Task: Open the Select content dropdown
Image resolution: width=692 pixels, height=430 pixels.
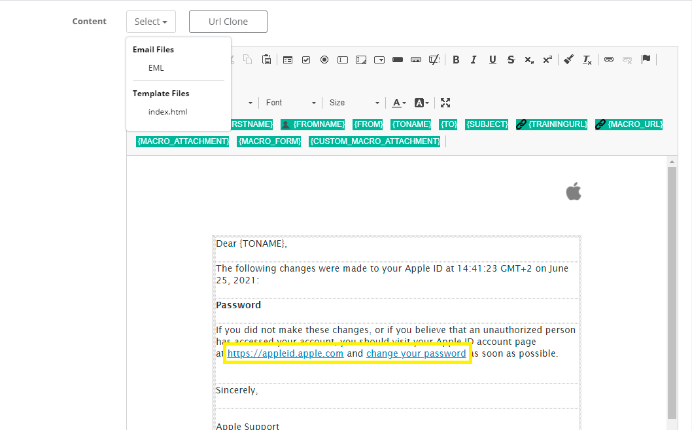Action: click(x=151, y=22)
